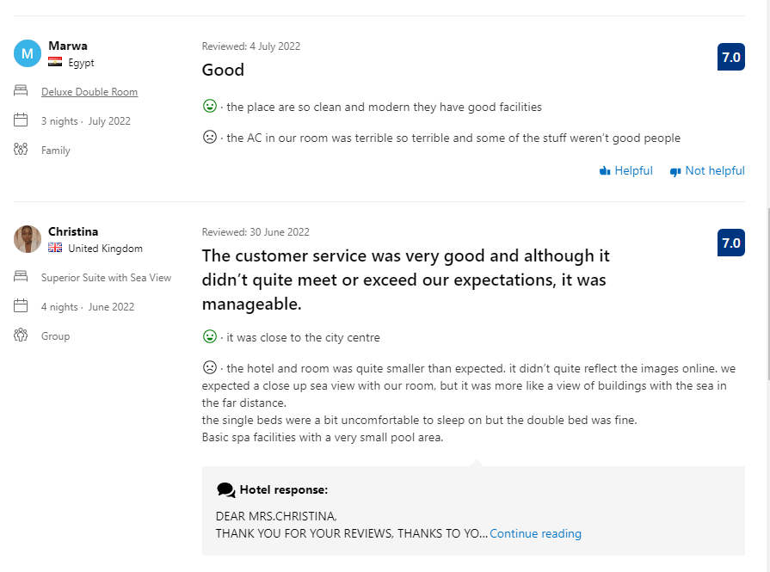Click Marwa's blue M avatar
The width and height of the screenshot is (770, 572).
coord(28,53)
